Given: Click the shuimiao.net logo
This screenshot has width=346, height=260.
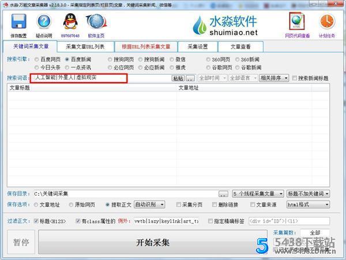Looking at the screenshot, I should point(225,25).
